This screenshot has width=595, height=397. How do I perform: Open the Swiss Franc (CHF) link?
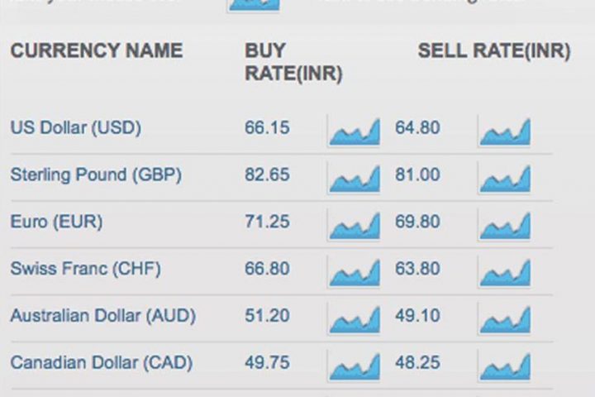tap(86, 269)
